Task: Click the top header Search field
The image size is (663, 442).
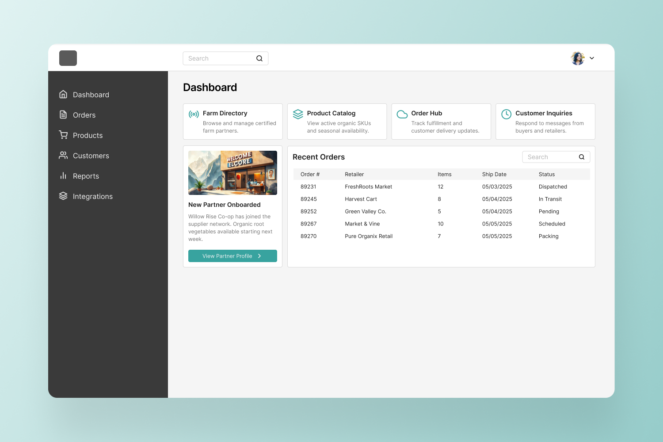Action: tap(225, 58)
